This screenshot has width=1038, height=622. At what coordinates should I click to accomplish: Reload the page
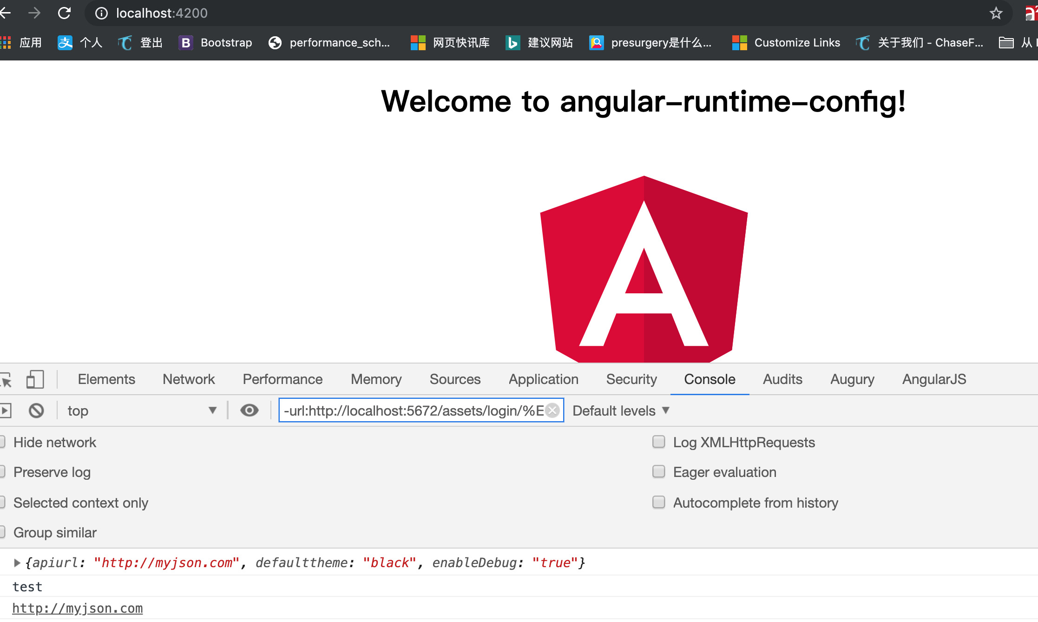64,13
